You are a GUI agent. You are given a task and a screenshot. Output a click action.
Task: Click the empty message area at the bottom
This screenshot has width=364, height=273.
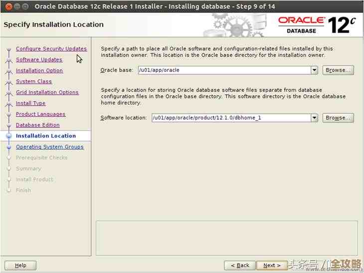click(x=227, y=238)
